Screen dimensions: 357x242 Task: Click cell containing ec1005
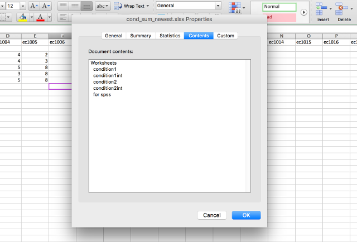(x=35, y=42)
